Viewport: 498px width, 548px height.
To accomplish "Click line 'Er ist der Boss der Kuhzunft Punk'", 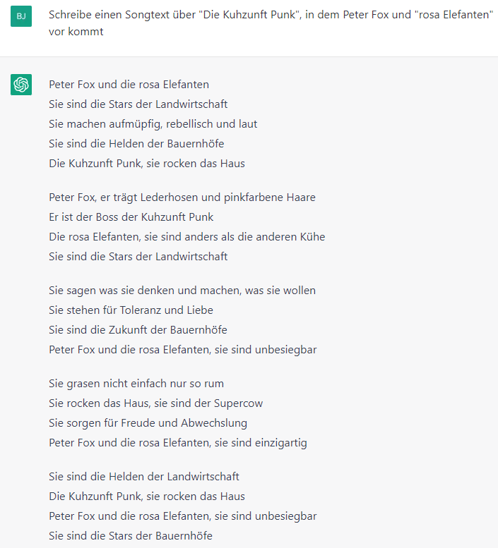I will click(131, 217).
